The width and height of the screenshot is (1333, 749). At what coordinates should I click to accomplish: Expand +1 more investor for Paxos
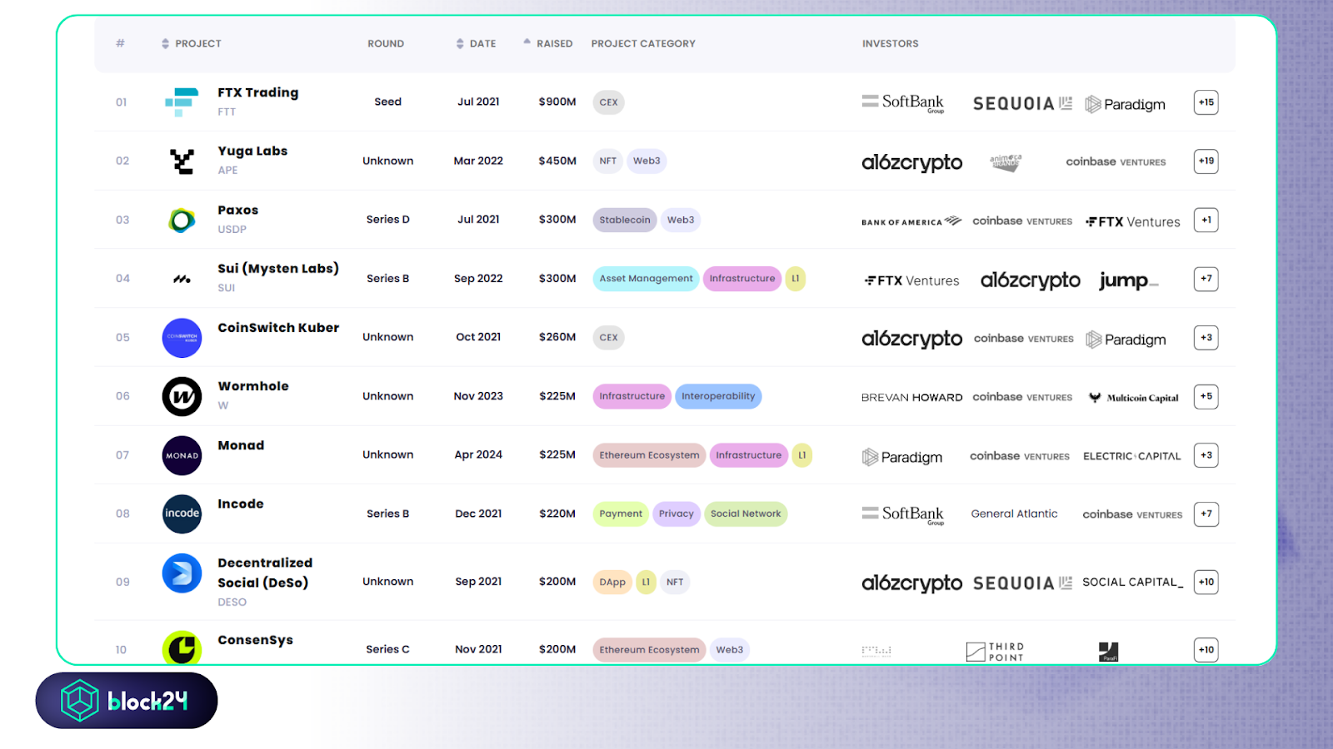click(1206, 220)
